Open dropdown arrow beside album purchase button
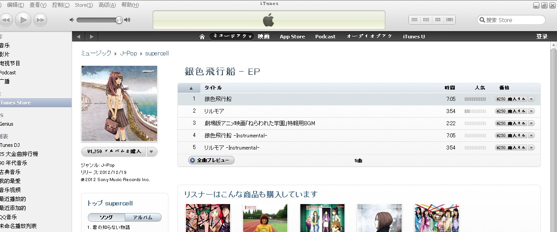 (x=152, y=152)
